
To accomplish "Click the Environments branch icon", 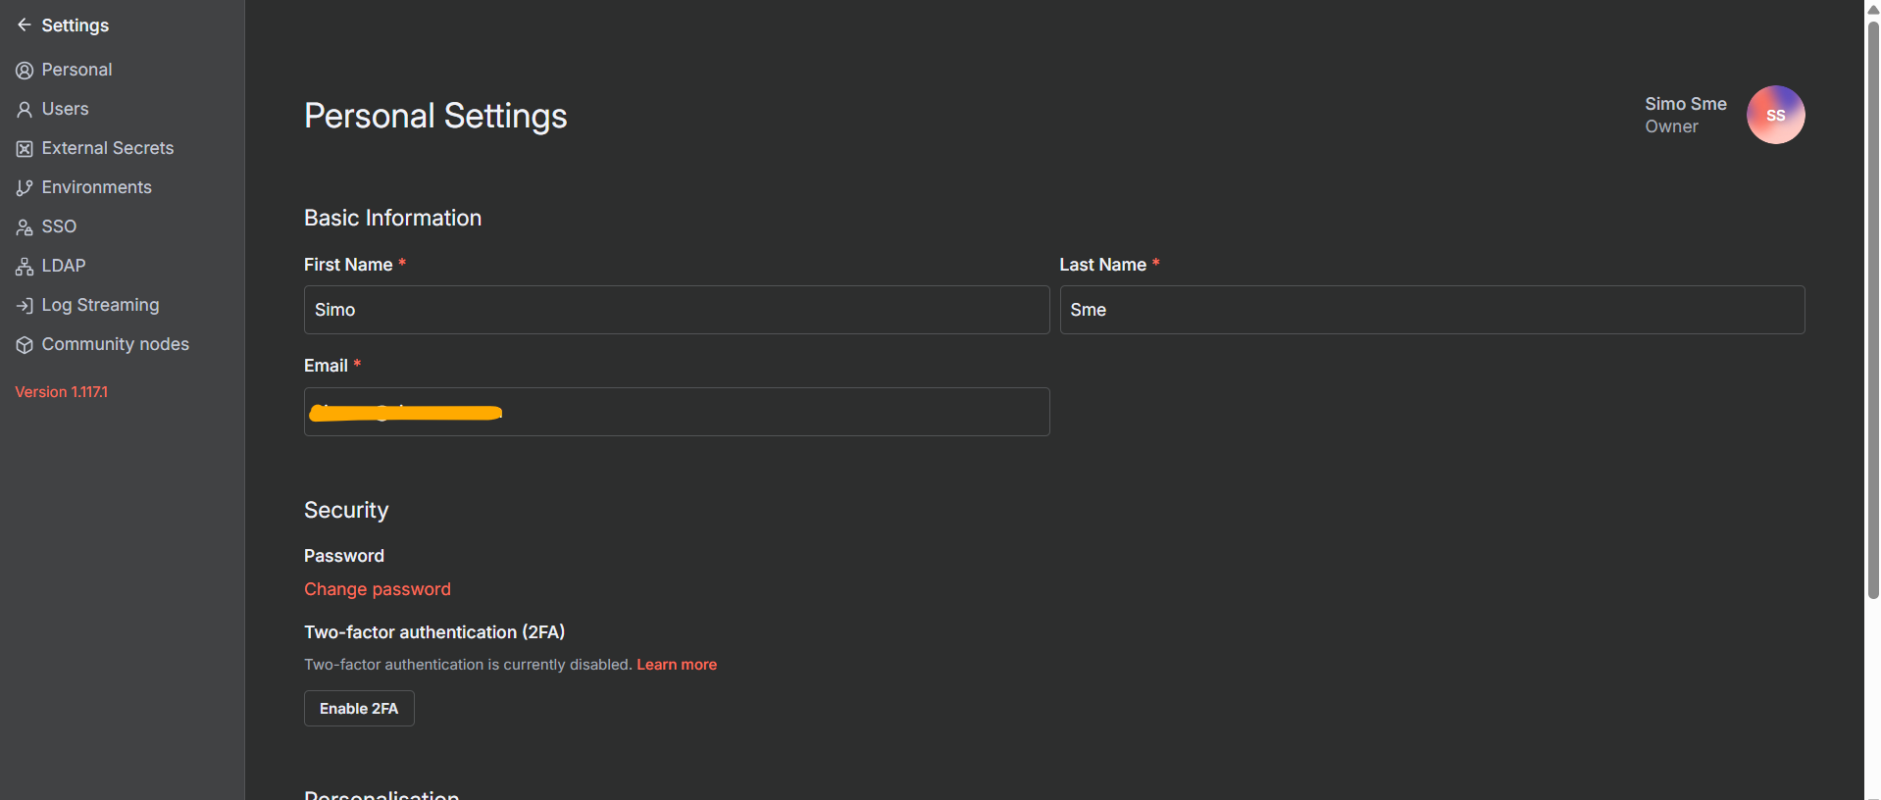I will pos(25,188).
